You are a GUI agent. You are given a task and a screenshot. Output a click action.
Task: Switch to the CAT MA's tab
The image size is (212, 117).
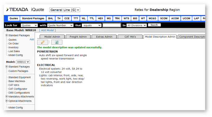tap(130, 37)
